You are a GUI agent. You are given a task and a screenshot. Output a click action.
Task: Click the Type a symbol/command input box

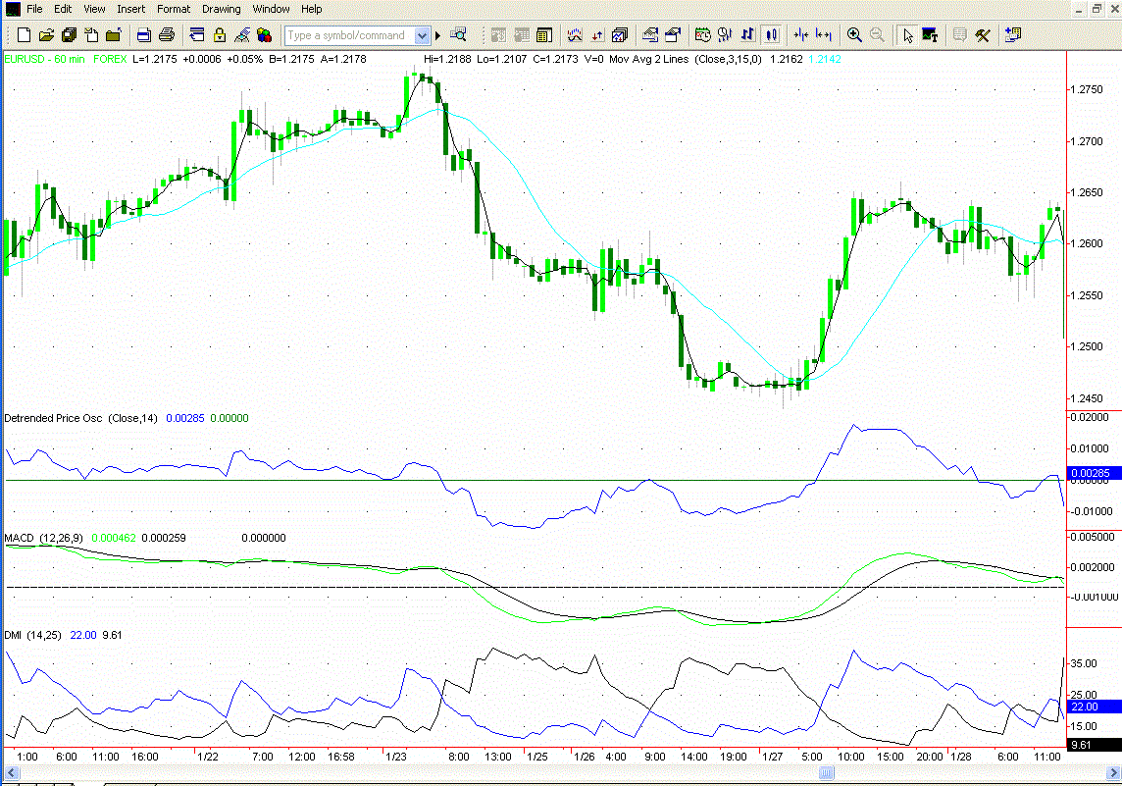350,35
